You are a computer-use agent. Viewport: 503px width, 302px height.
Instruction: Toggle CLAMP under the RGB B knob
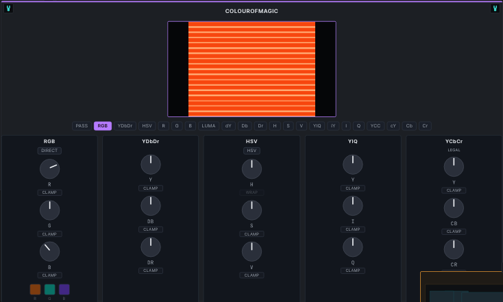50,275
